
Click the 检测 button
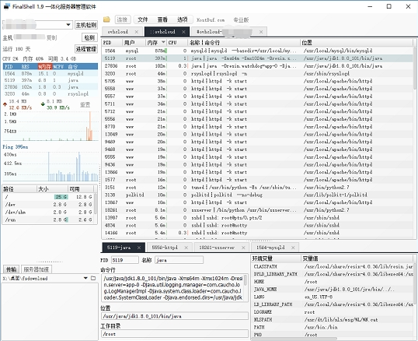tap(89, 37)
